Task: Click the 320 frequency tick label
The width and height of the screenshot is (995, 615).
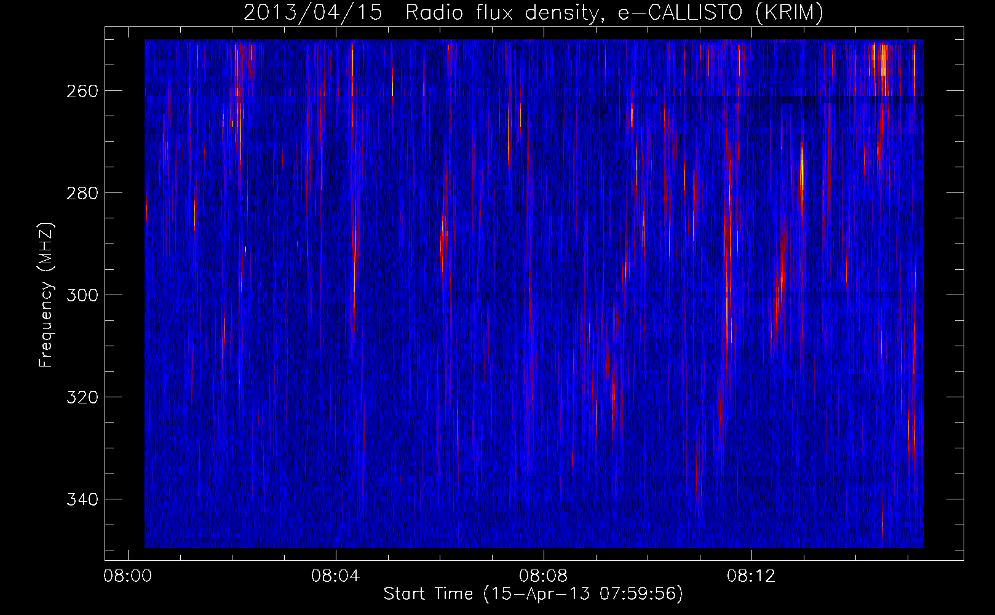Action: pos(81,397)
